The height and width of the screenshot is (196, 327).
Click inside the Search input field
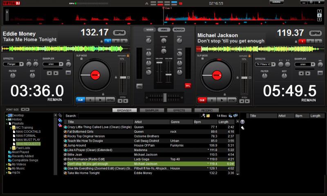139,116
